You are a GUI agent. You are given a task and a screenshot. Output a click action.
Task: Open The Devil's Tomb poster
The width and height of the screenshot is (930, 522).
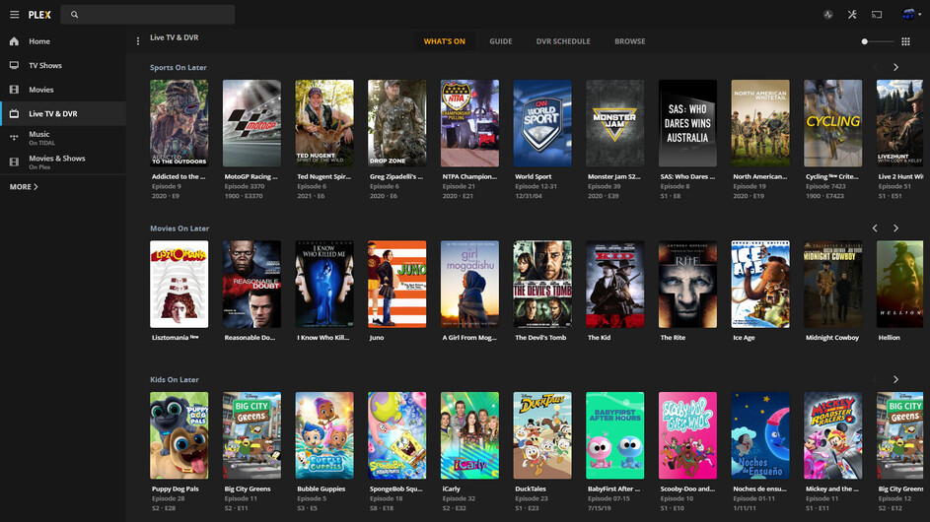pyautogui.click(x=542, y=285)
